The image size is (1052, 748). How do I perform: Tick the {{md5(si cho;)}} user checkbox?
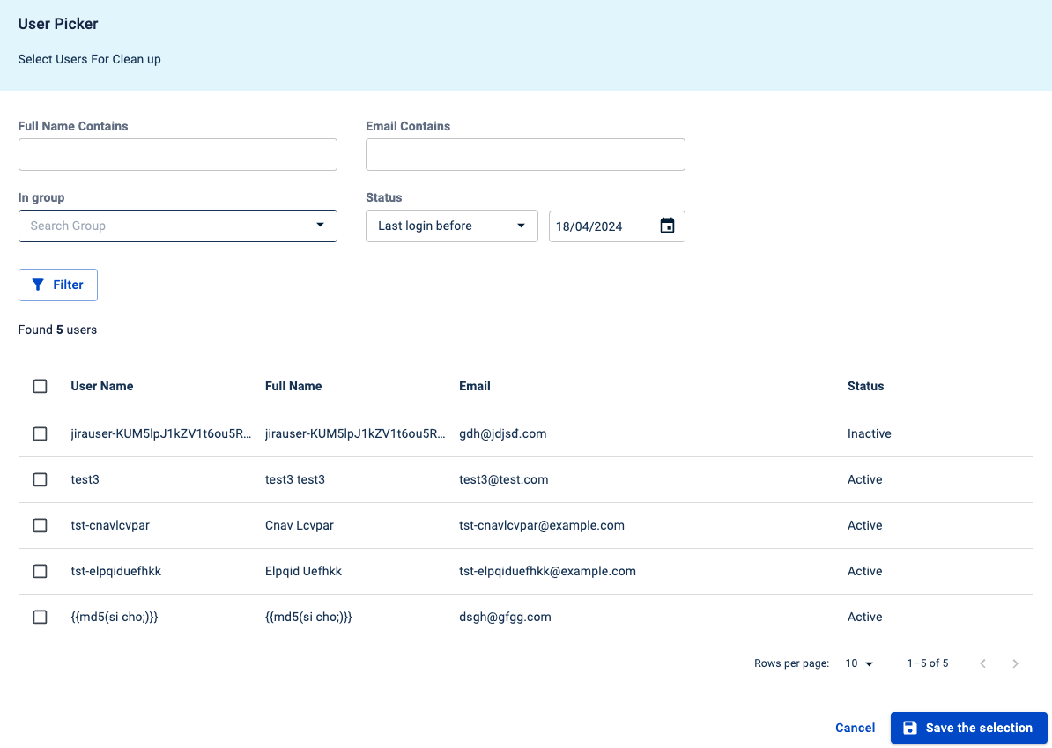(x=40, y=617)
